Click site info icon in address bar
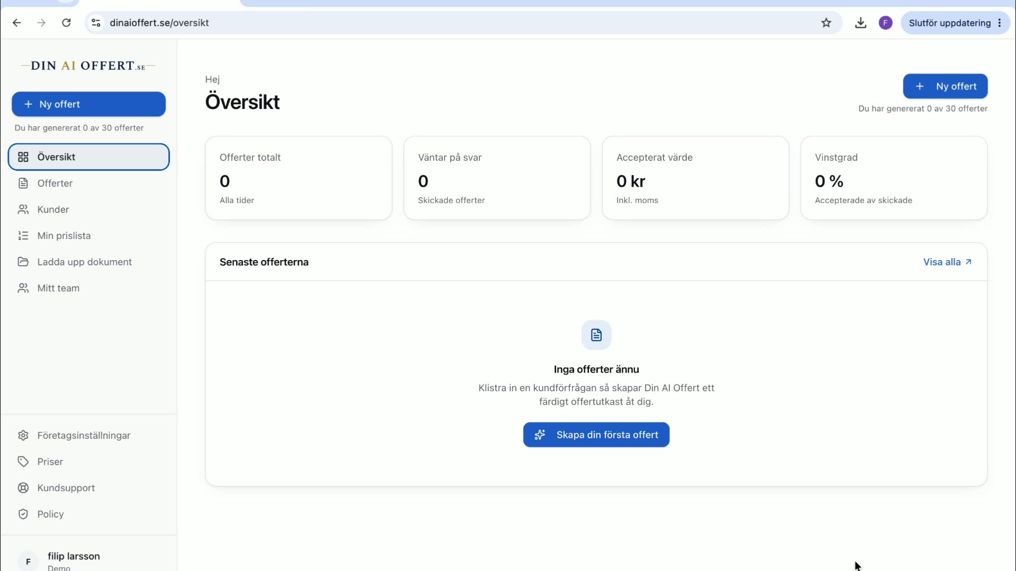Image resolution: width=1016 pixels, height=571 pixels. [x=96, y=23]
